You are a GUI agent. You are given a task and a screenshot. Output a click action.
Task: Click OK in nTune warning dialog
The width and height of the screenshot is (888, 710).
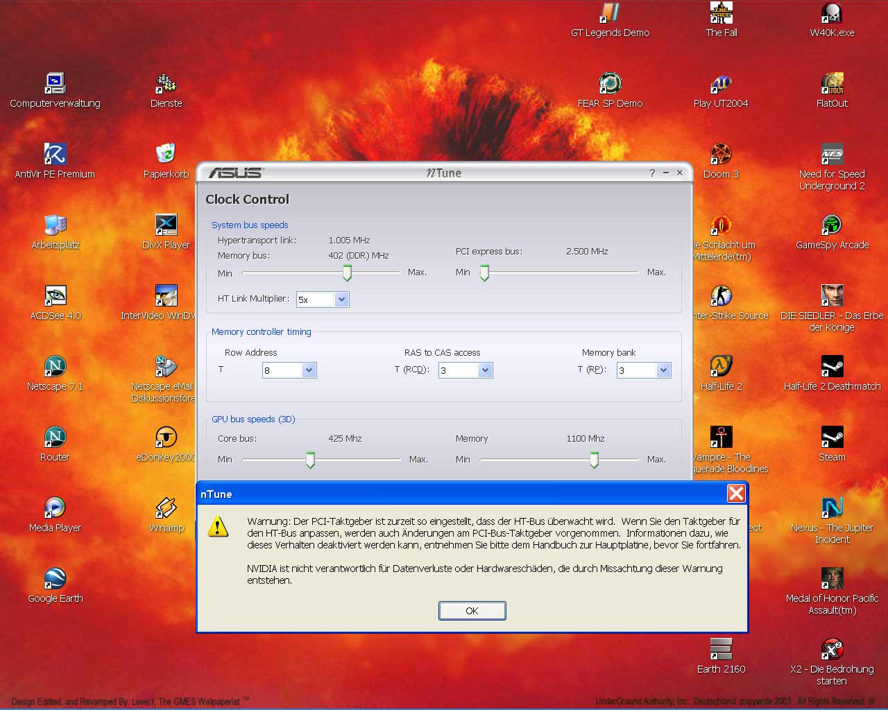point(472,611)
